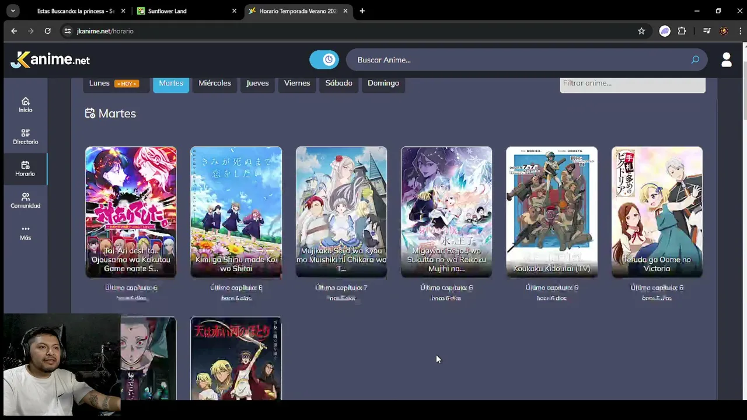
Task: Open the Tefuda ga Oome no Victoria poster
Action: click(x=657, y=212)
